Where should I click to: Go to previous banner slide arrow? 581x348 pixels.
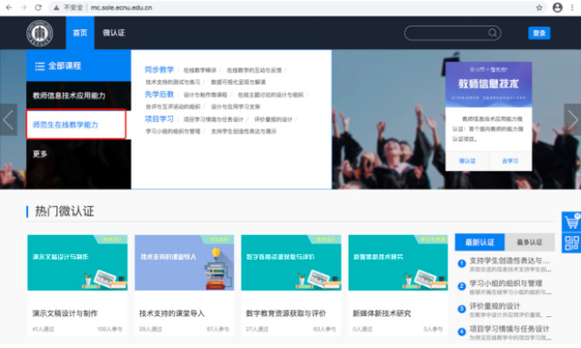pyautogui.click(x=8, y=119)
